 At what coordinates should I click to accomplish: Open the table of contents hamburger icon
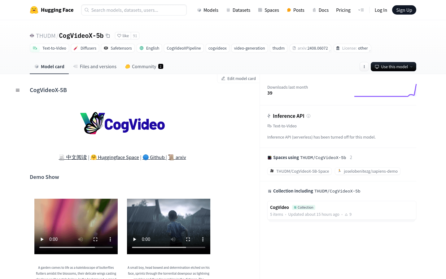18,90
